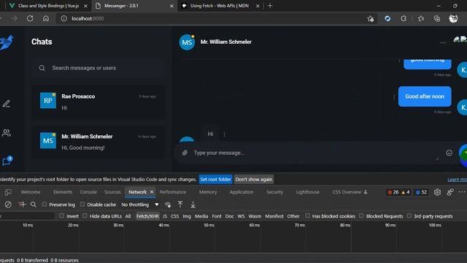467x263 pixels.
Task: Open DevTools settings gear
Action: 437,192
